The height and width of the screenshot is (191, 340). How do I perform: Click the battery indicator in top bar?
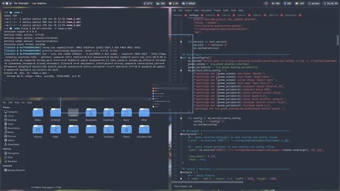(x=300, y=3)
